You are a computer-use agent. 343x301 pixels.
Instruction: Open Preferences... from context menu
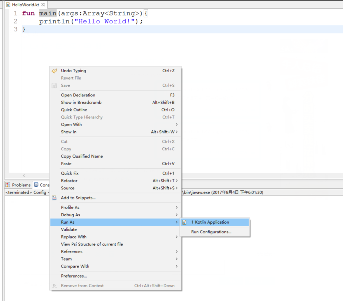tap(116, 276)
